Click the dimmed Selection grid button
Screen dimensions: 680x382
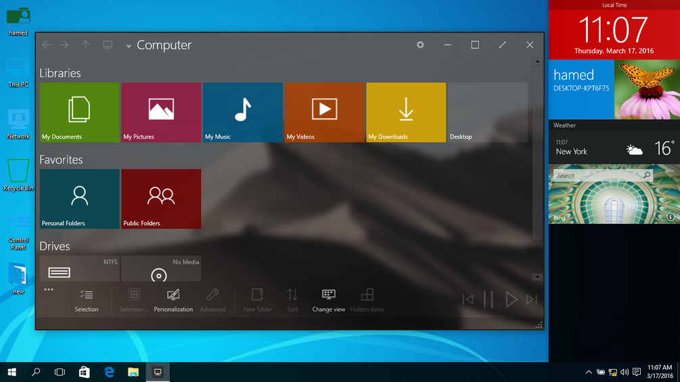[133, 300]
